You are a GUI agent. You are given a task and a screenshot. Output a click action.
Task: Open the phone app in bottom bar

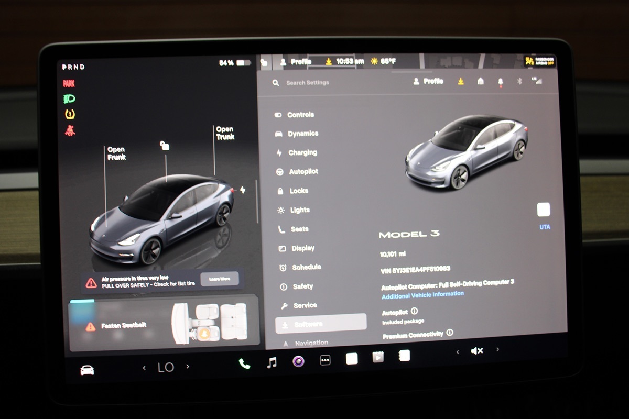pyautogui.click(x=244, y=363)
